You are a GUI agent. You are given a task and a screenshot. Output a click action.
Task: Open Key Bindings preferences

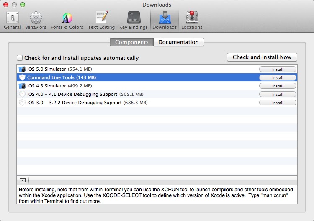[134, 21]
